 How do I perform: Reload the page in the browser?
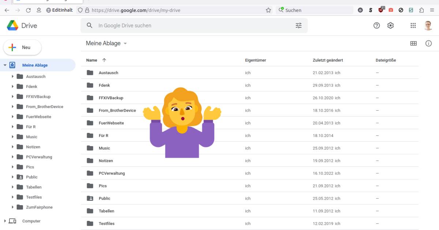[x=28, y=10]
